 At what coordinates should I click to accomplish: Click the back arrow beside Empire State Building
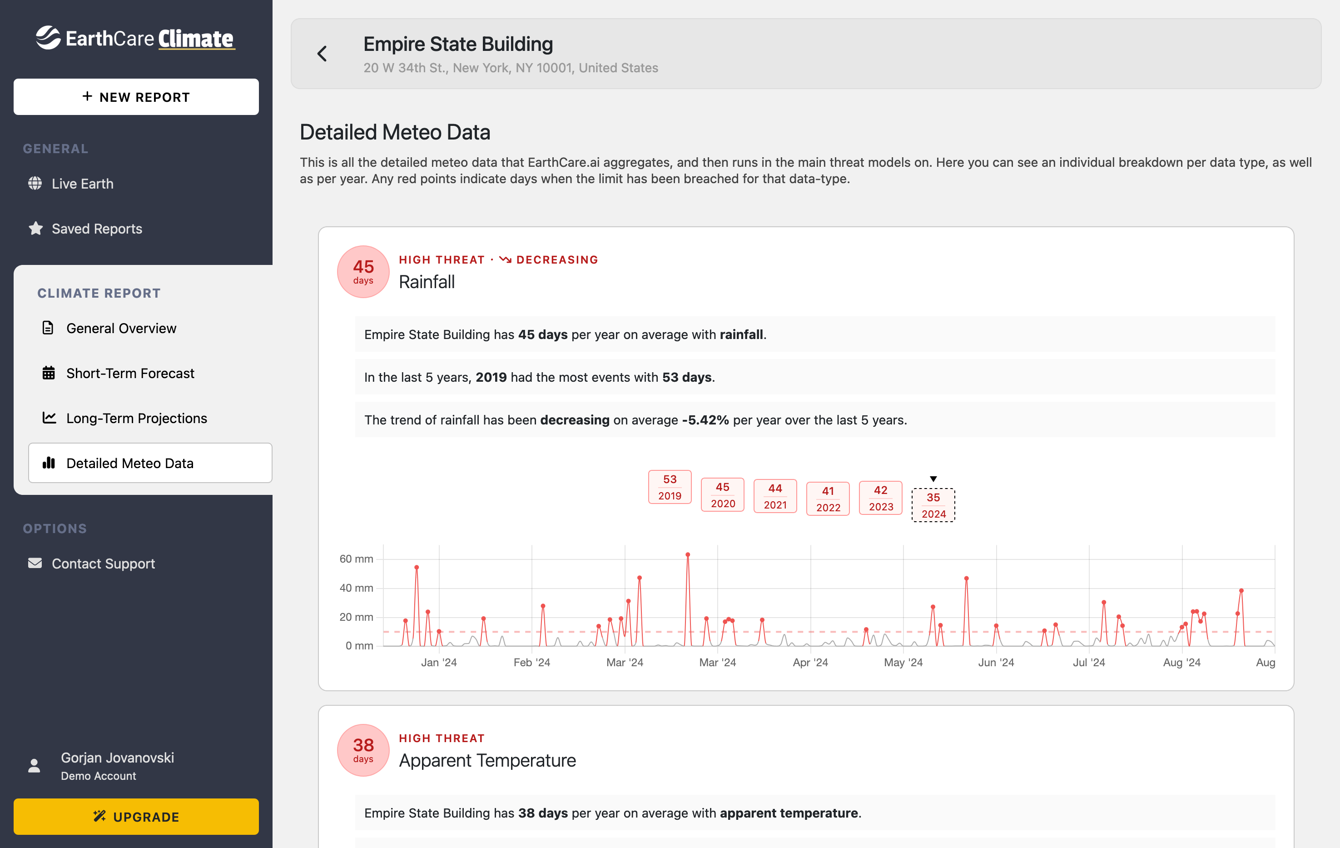coord(322,54)
